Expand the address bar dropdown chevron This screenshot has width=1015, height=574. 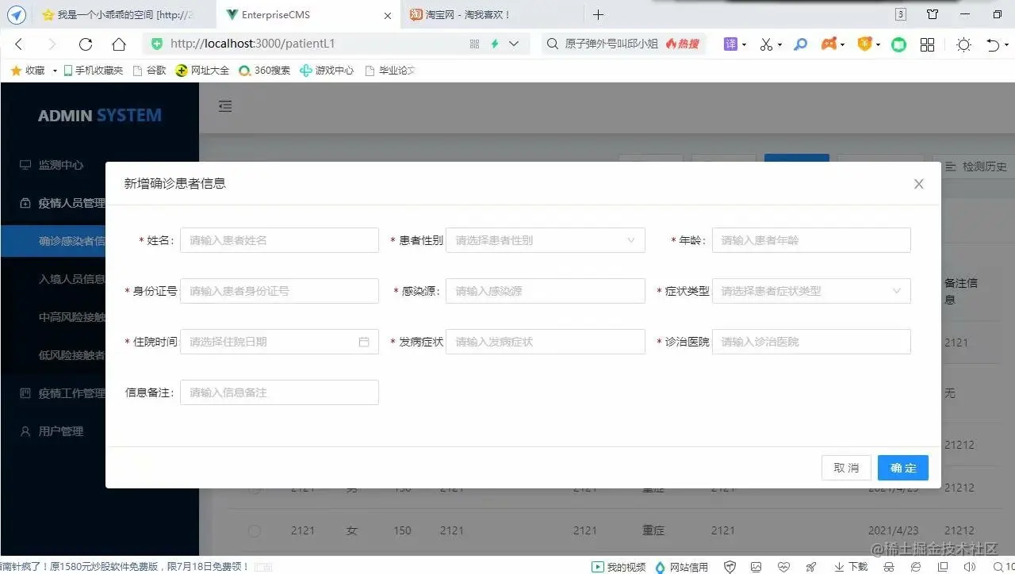pyautogui.click(x=514, y=44)
